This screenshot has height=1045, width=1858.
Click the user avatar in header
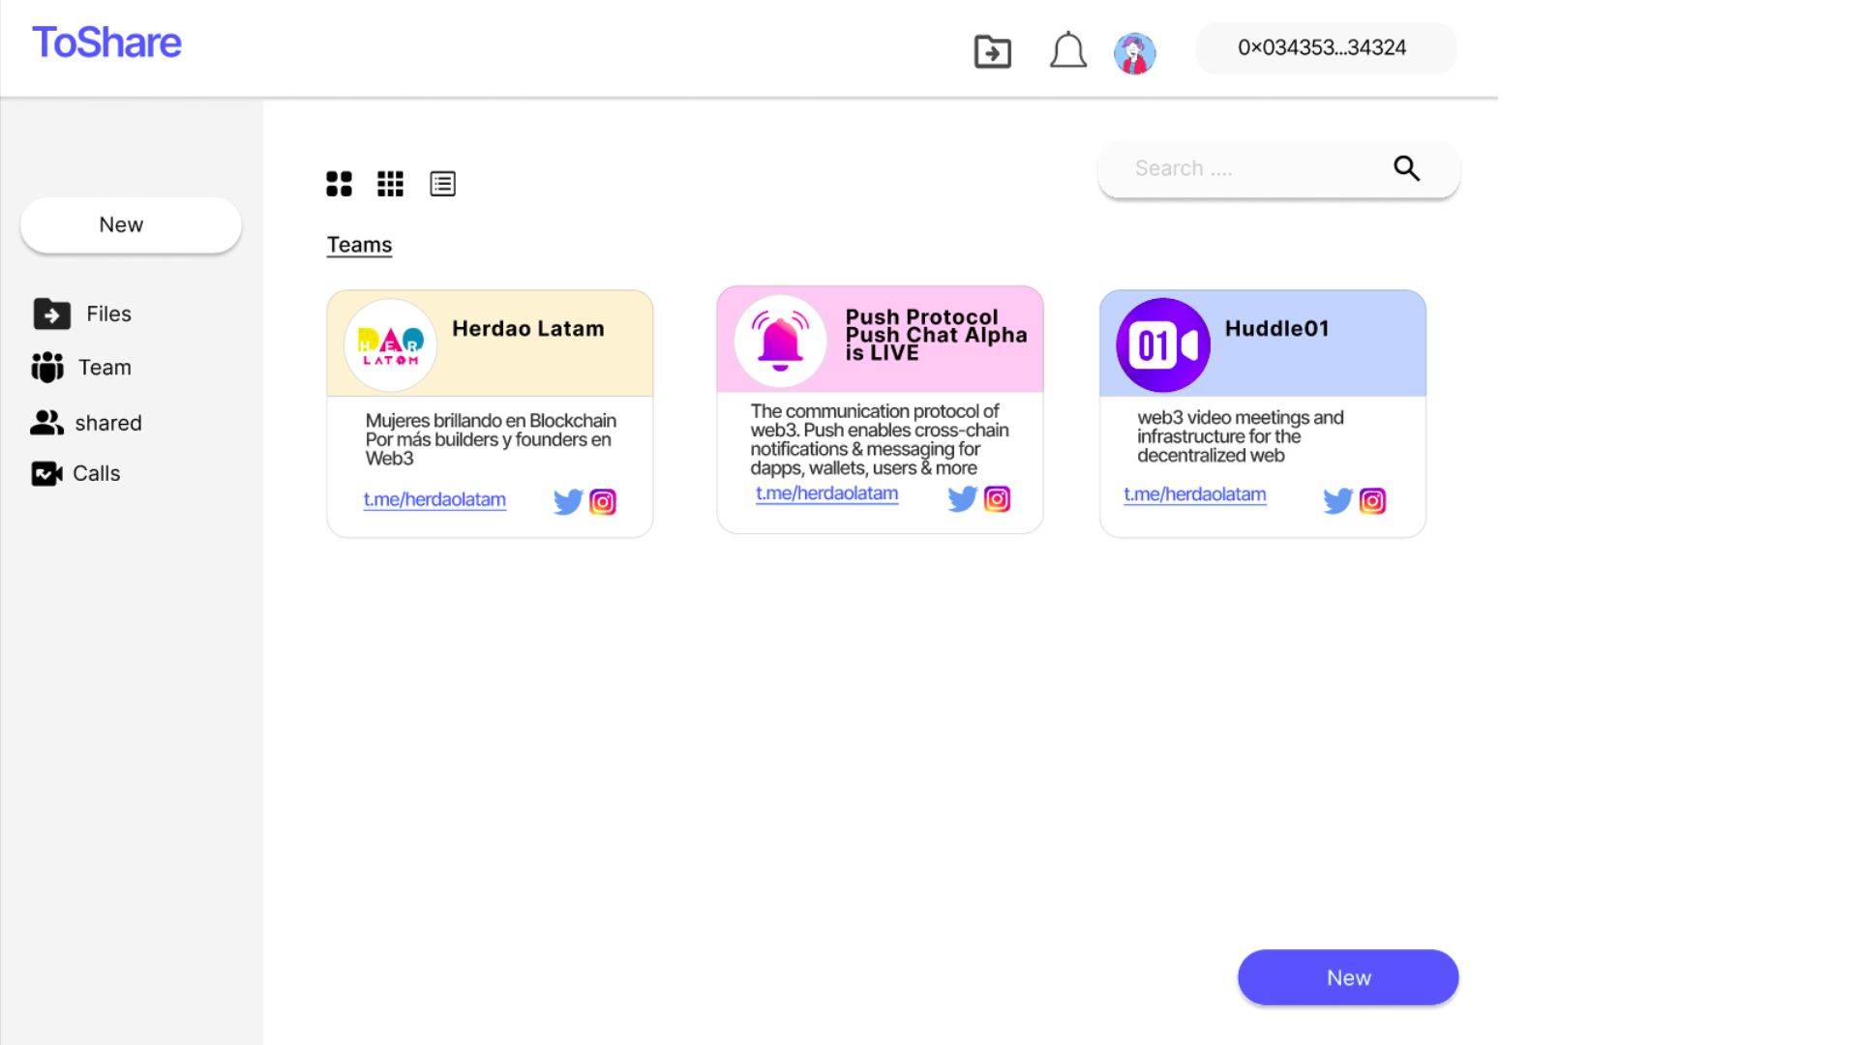click(x=1134, y=53)
